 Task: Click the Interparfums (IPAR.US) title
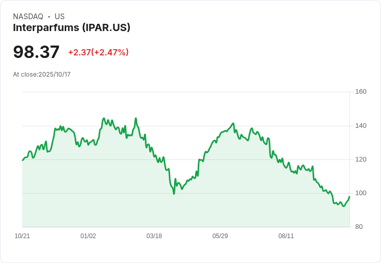[x=71, y=28]
